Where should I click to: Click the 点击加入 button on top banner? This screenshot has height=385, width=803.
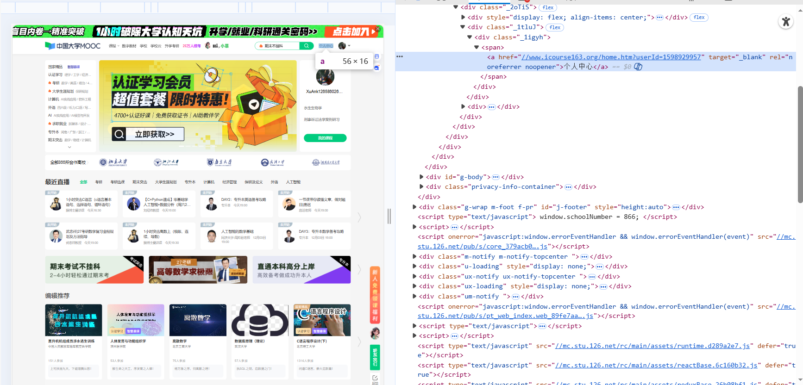point(351,31)
